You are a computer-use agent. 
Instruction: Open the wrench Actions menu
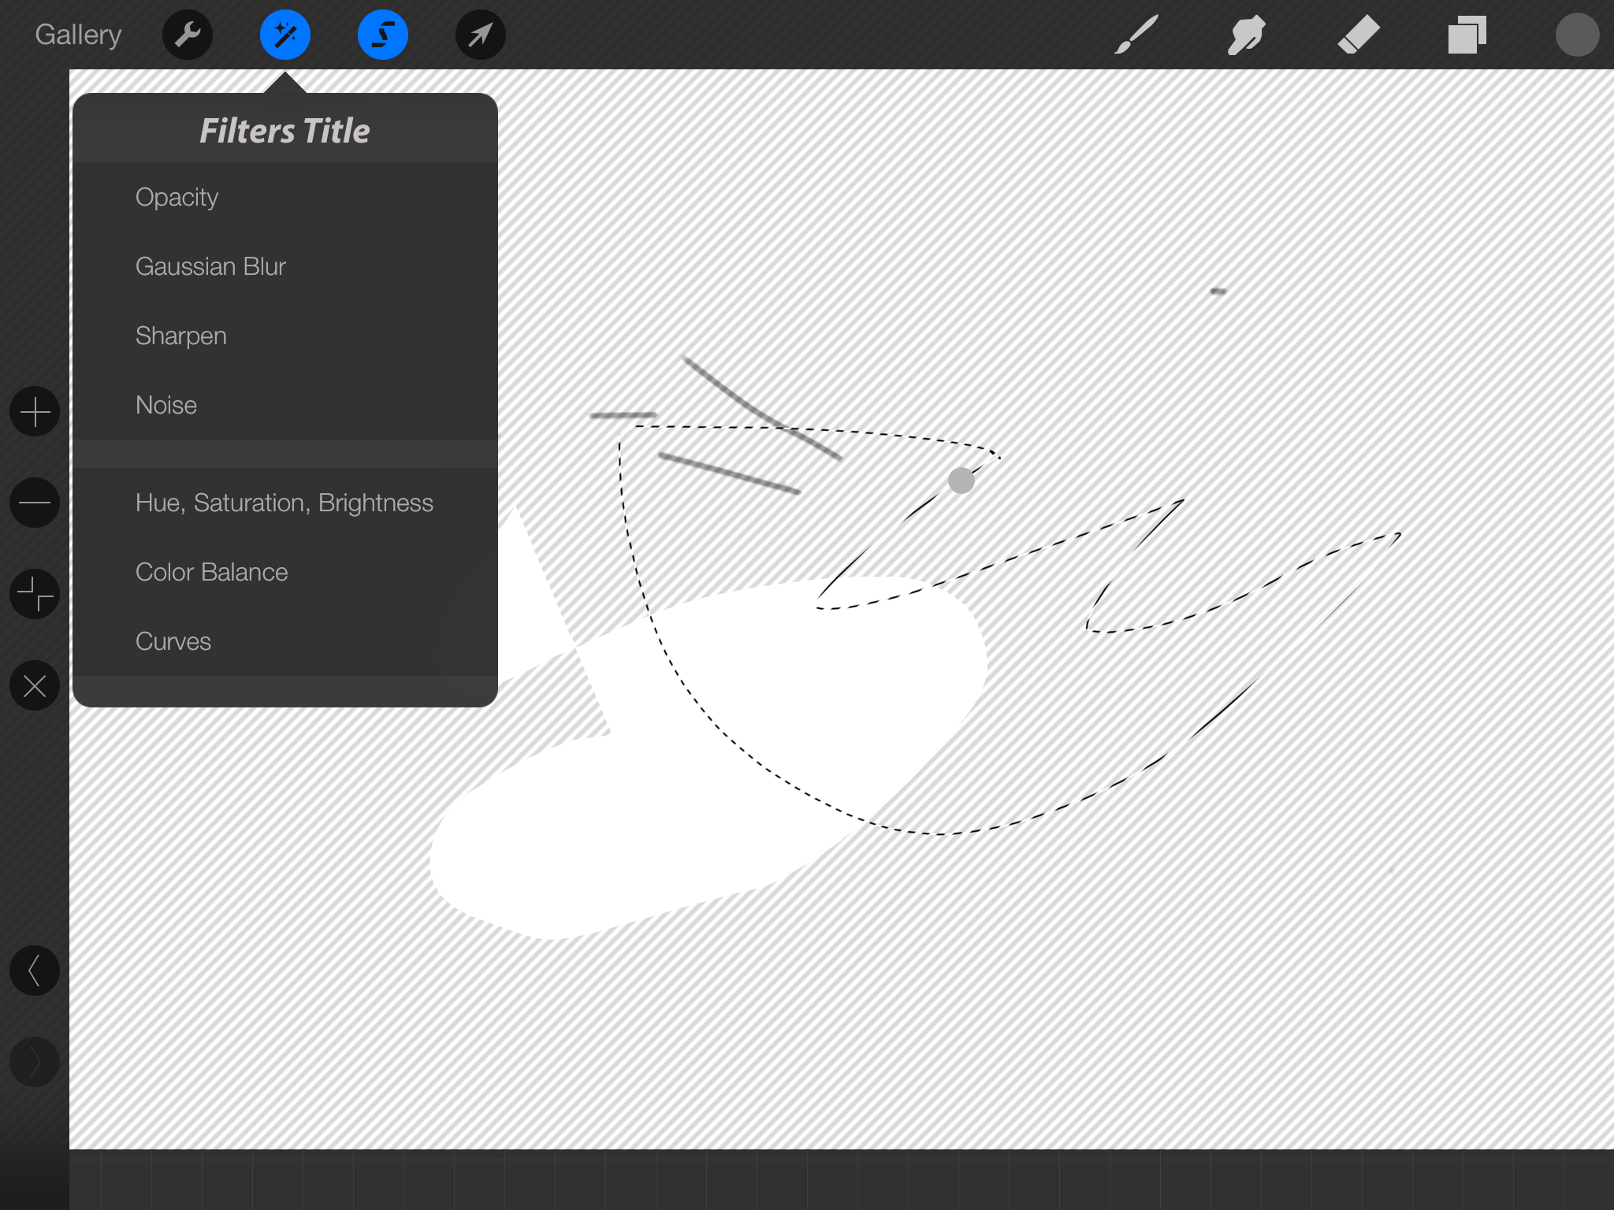[x=188, y=35]
